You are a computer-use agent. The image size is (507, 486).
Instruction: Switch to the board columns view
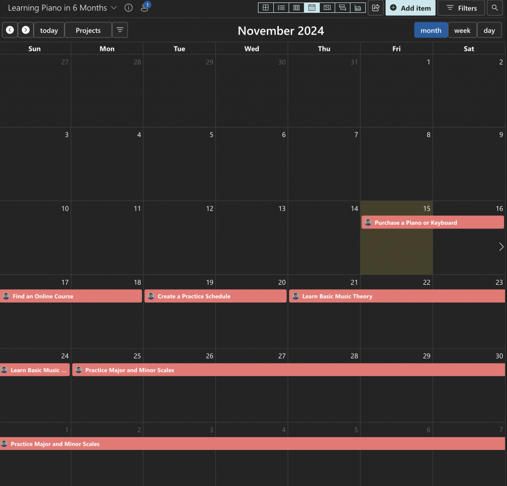296,7
